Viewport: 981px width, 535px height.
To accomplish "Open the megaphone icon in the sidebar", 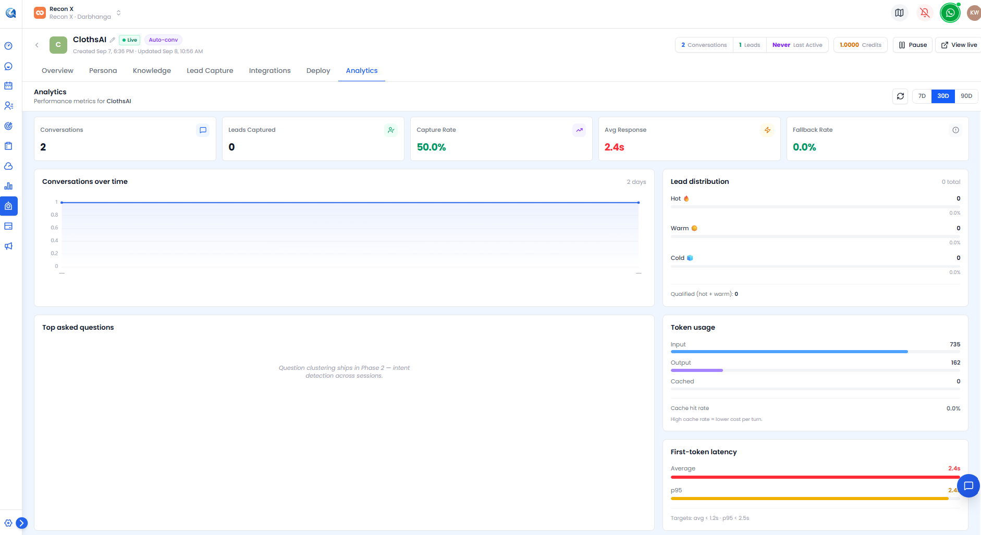I will [x=8, y=246].
